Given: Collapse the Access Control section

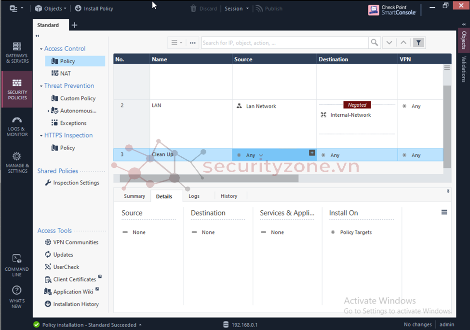Looking at the screenshot, I should click(41, 49).
